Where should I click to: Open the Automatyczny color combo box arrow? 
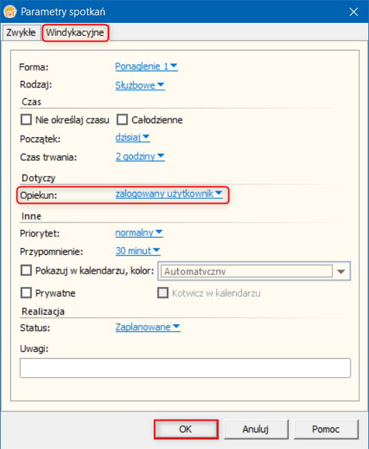(x=341, y=272)
